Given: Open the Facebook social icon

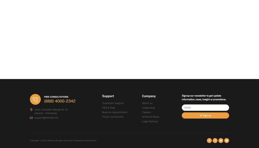Looking at the screenshot, I should click(x=209, y=141).
